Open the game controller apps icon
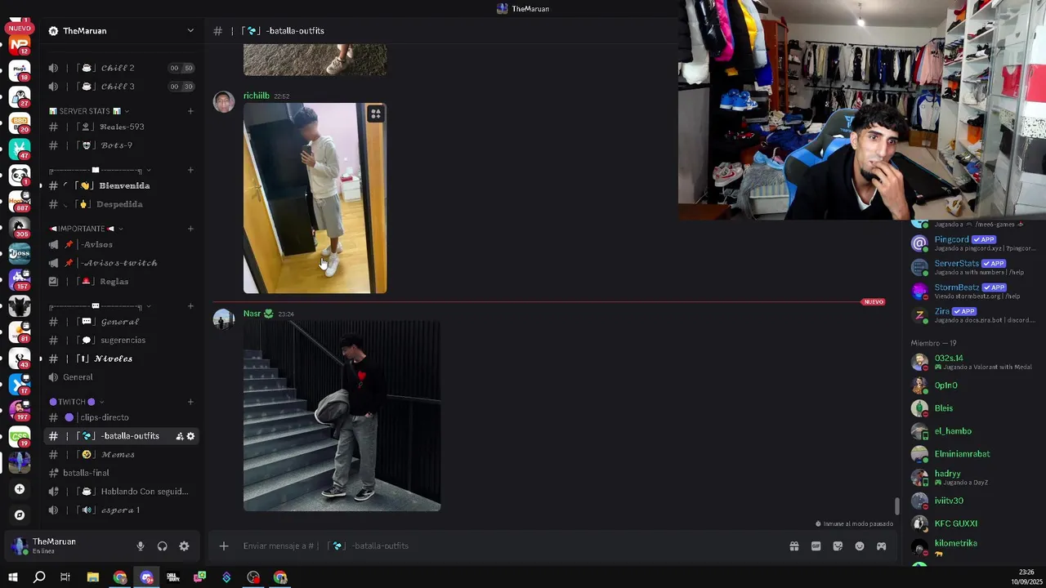1046x588 pixels. tap(881, 546)
